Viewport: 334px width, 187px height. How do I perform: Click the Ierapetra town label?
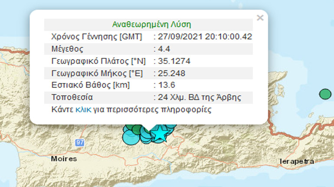(298, 161)
